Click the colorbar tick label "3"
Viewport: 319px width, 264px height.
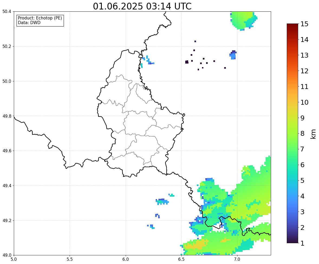302,212
